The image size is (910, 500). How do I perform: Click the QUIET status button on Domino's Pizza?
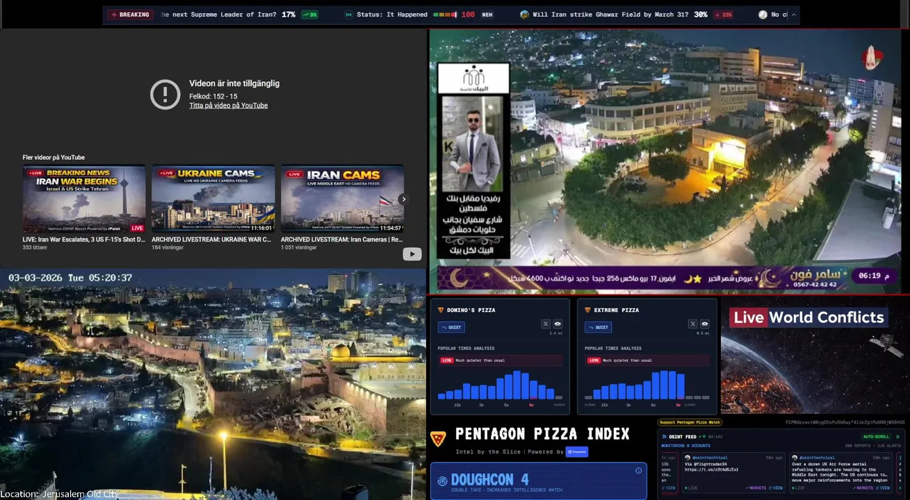click(451, 327)
